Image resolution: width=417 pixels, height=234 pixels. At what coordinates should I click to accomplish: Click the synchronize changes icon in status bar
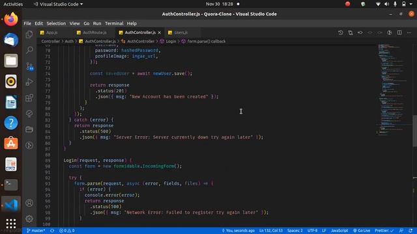coord(52,231)
